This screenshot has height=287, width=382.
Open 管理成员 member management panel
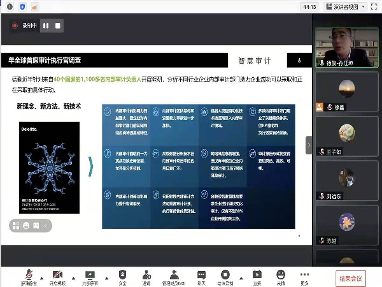(173, 275)
